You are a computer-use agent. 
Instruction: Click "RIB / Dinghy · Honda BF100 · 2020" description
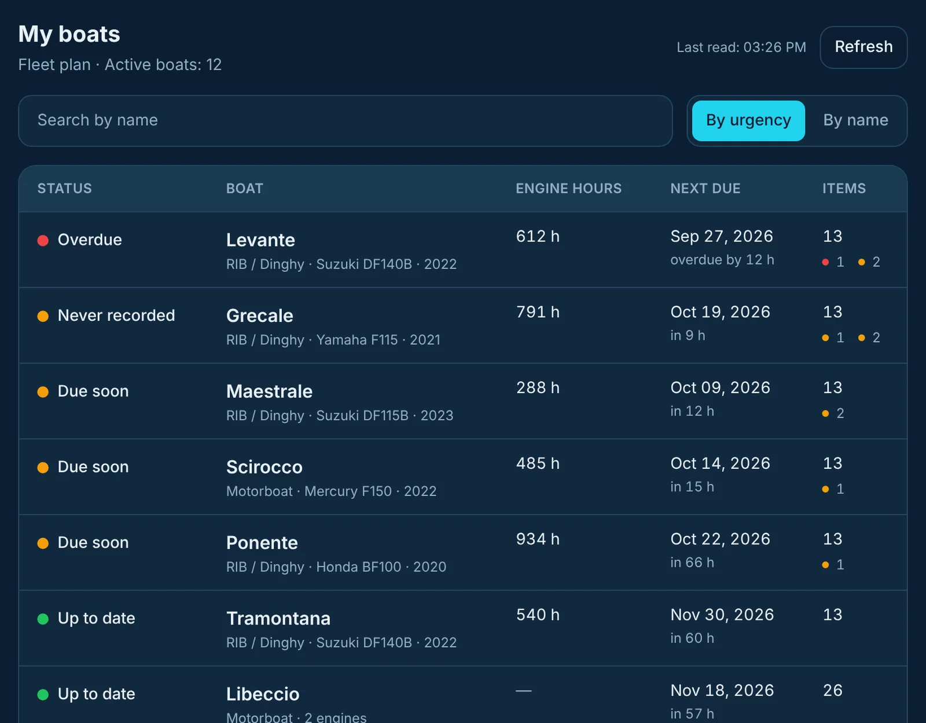click(x=336, y=567)
